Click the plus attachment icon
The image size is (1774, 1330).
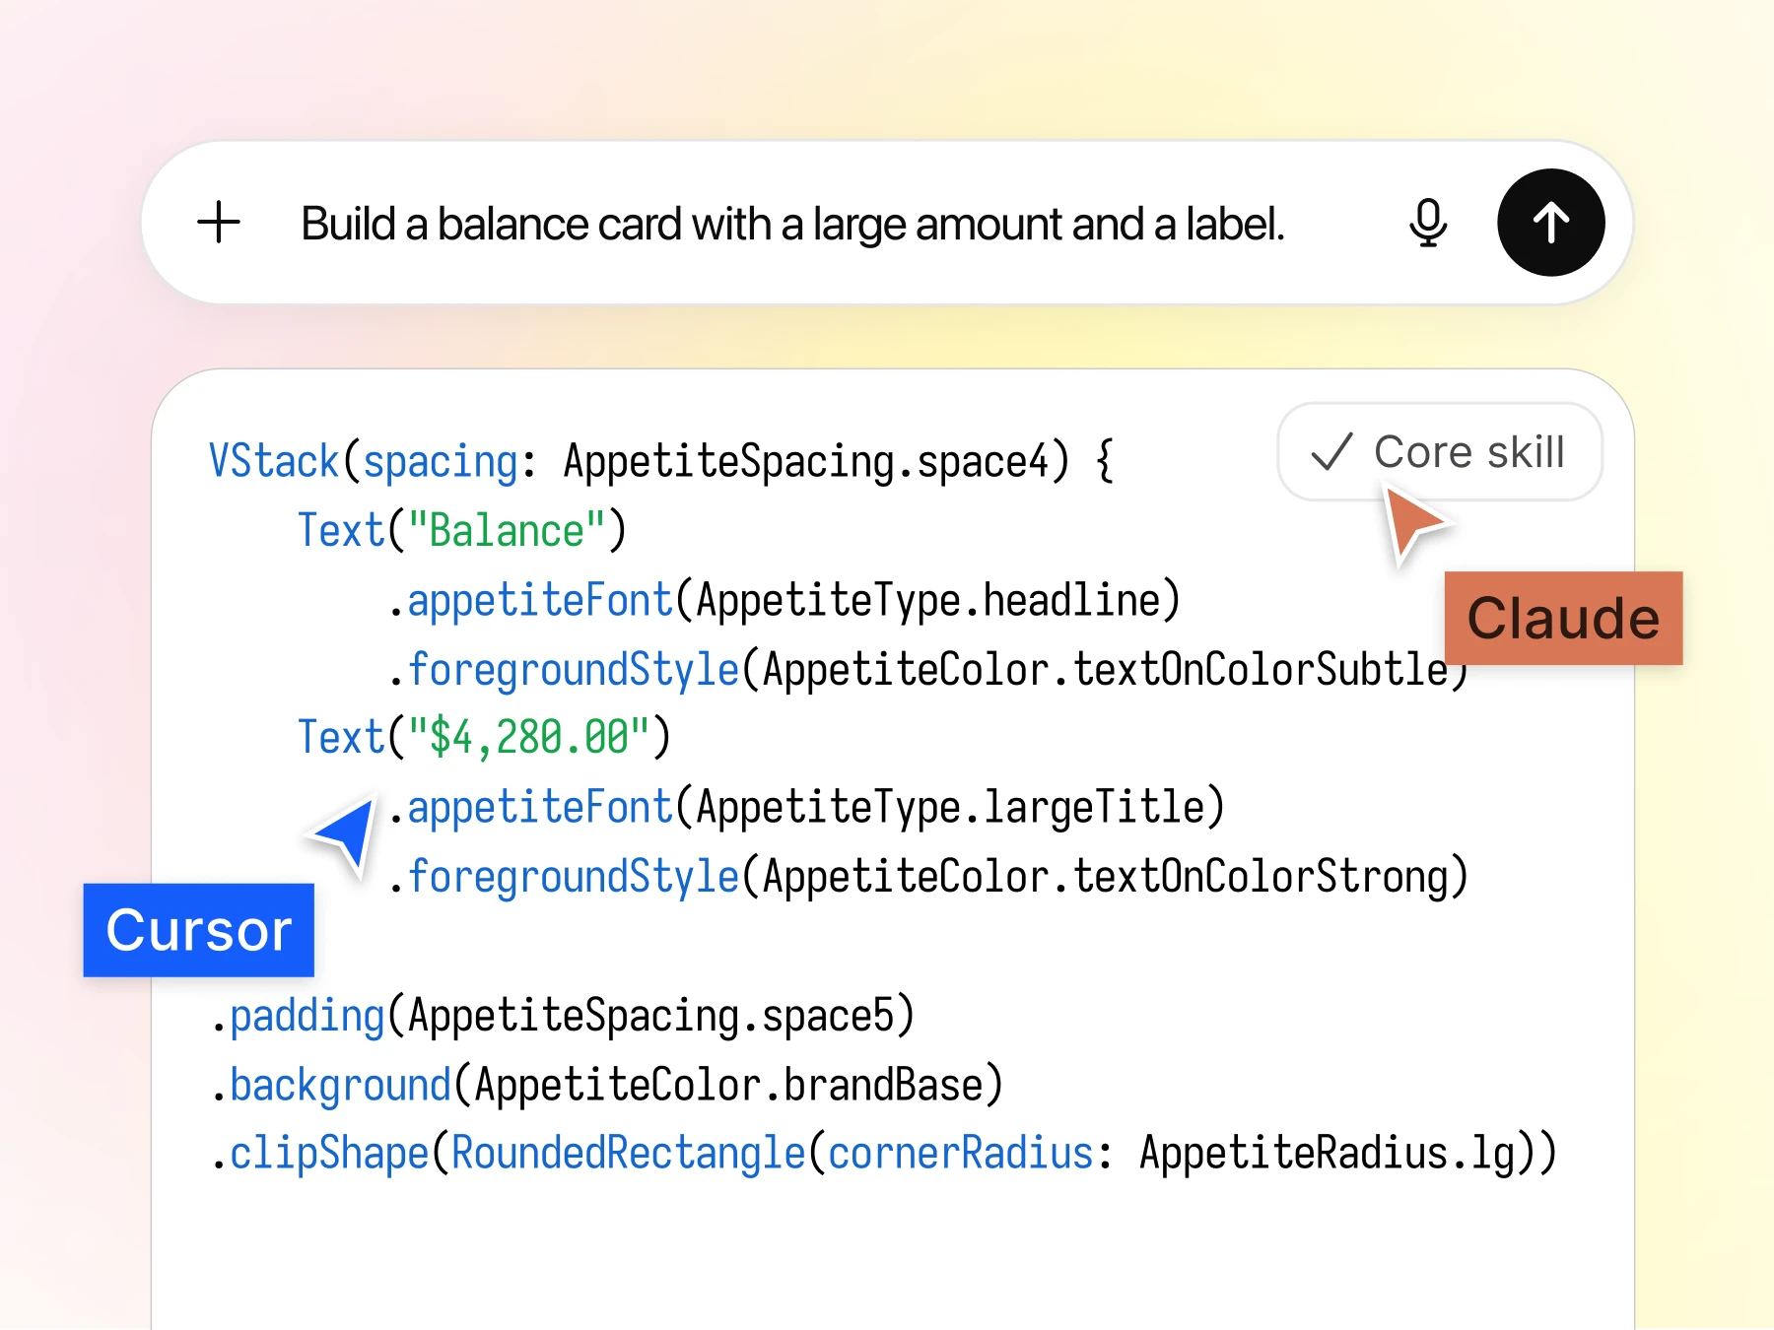tap(219, 223)
